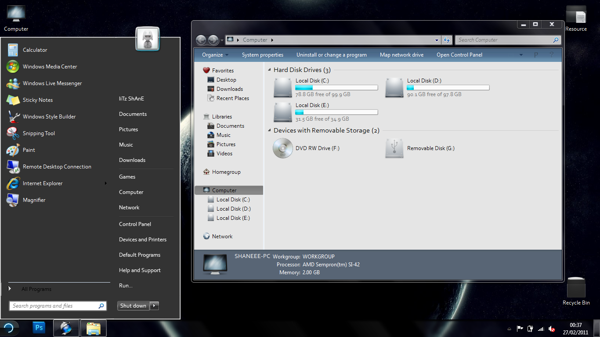Open Devices and Printers
600x337 pixels.
(143, 240)
